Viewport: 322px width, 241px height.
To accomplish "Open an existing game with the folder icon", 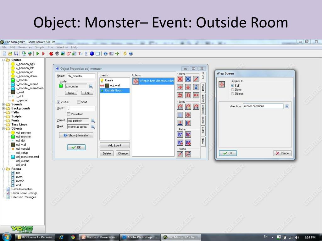I will [x=10, y=54].
